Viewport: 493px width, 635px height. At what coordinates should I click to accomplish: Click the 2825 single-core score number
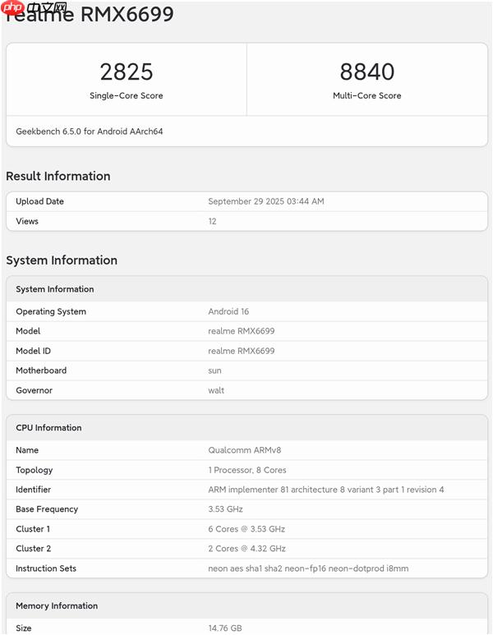pos(127,71)
